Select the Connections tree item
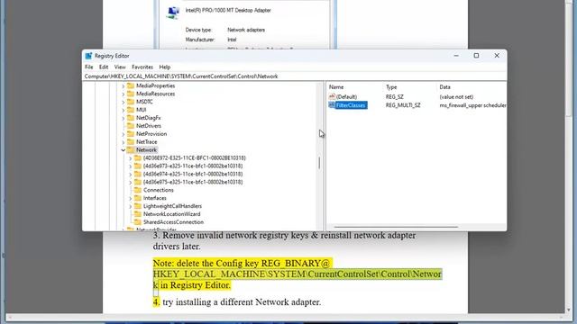577x324 pixels. [x=159, y=190]
